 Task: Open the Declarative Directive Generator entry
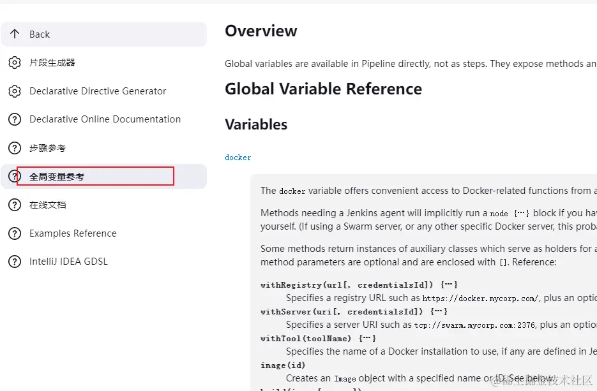coord(98,91)
